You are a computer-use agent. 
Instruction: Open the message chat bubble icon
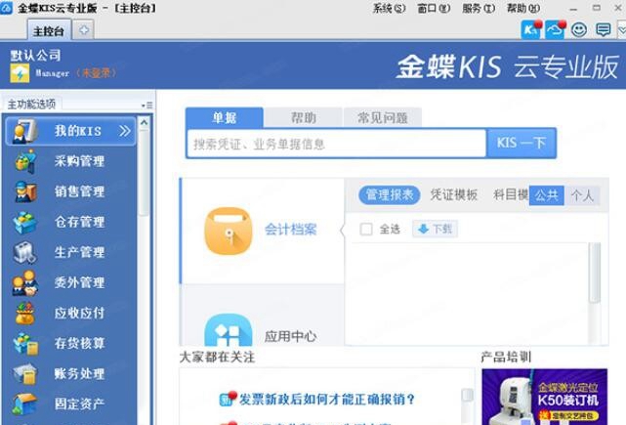(x=603, y=29)
